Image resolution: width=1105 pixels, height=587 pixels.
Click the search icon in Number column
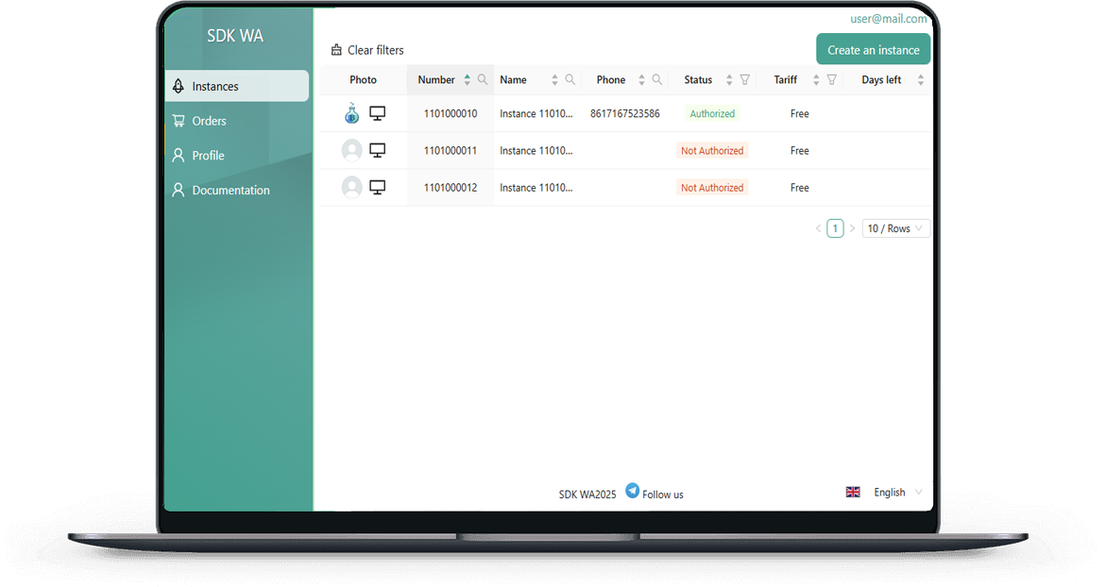[483, 80]
